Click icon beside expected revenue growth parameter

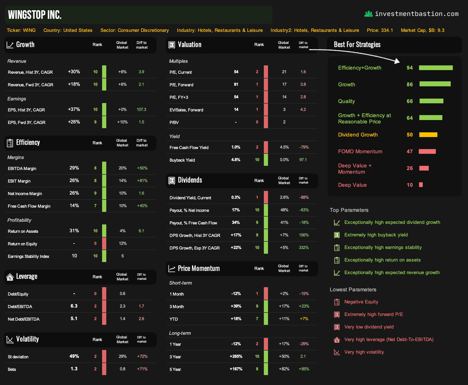pos(337,273)
